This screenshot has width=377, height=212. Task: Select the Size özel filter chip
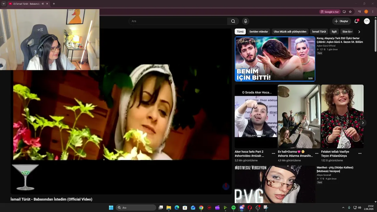[347, 32]
